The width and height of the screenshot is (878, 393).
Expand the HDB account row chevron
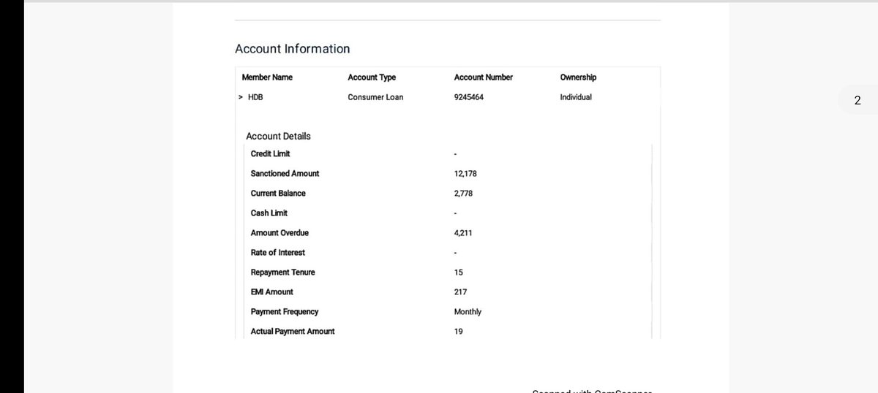[241, 97]
